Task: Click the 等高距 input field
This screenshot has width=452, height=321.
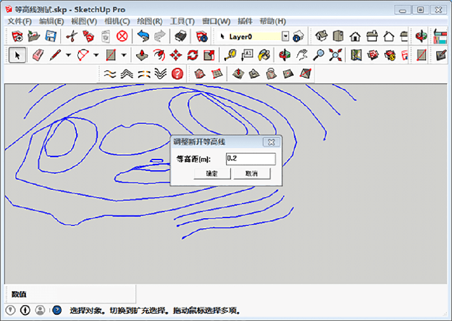Action: coord(250,159)
